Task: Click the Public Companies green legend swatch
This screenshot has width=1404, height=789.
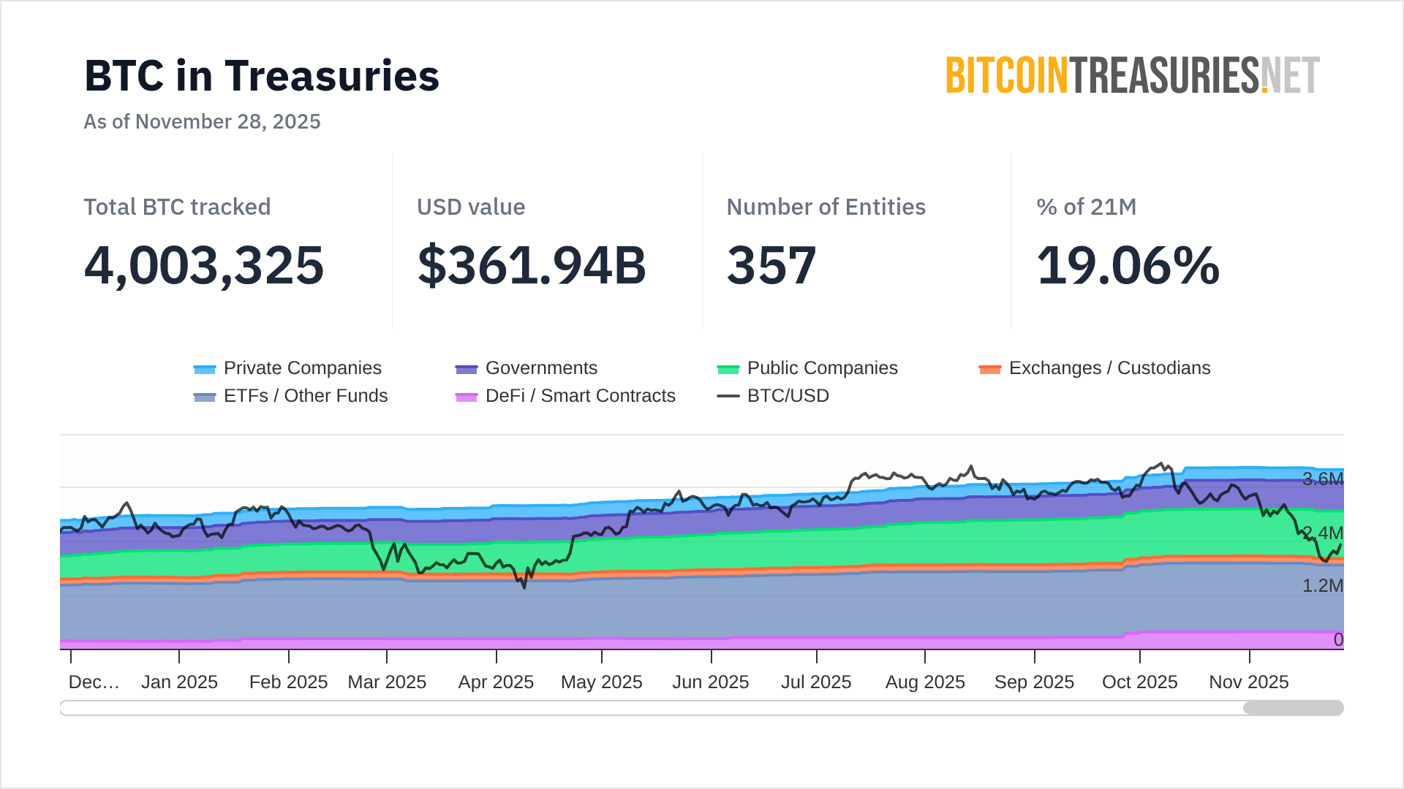Action: coord(728,369)
